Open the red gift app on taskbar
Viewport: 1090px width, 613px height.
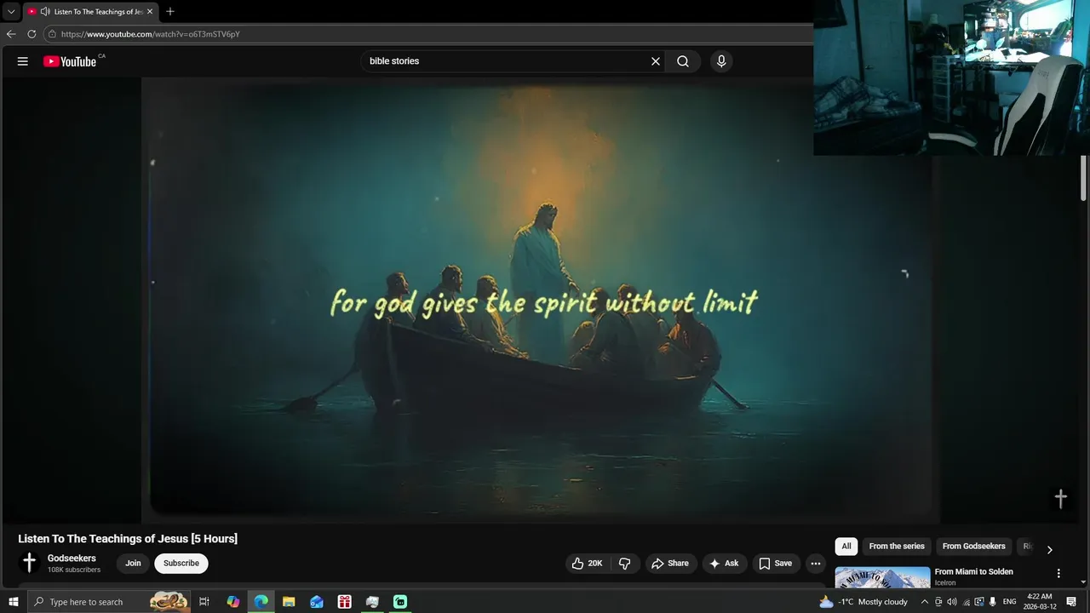pyautogui.click(x=345, y=602)
